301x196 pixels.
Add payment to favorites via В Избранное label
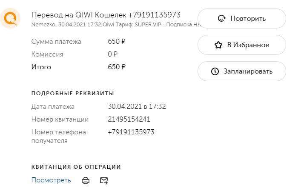click(x=248, y=45)
